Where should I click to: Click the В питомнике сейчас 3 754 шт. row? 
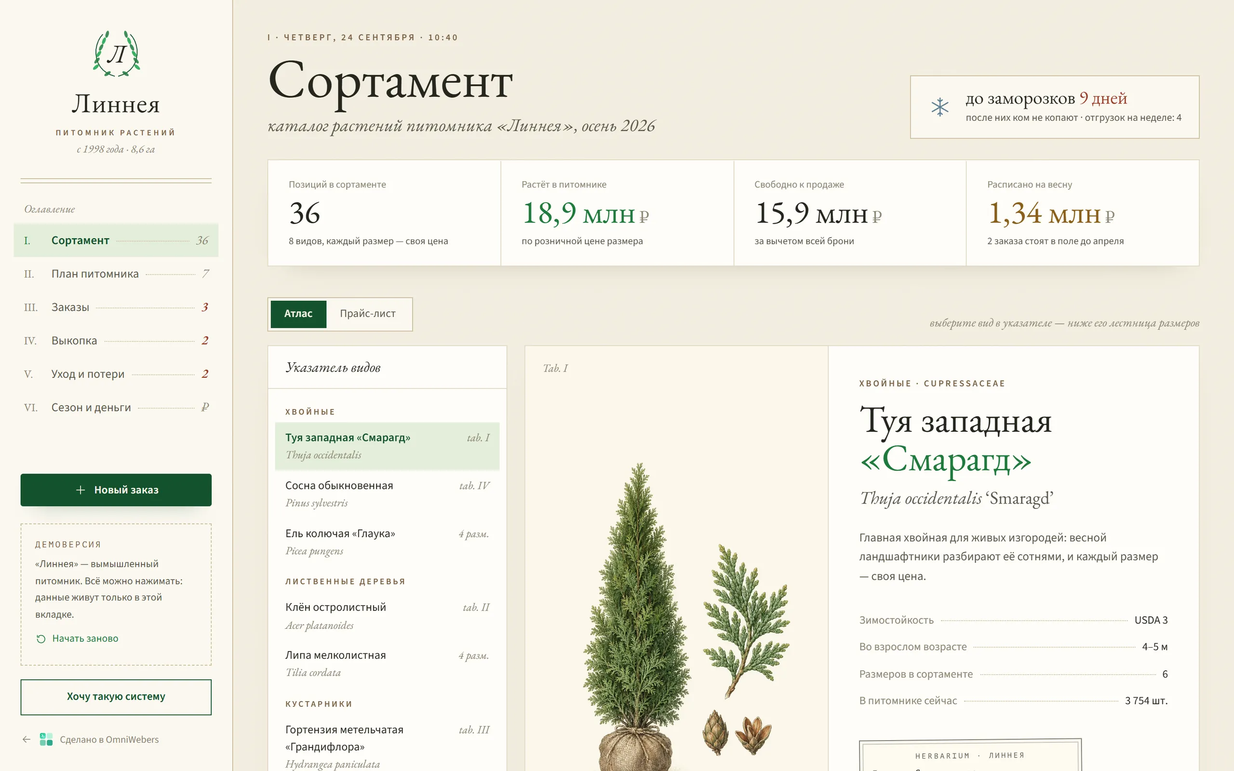[x=1013, y=701]
